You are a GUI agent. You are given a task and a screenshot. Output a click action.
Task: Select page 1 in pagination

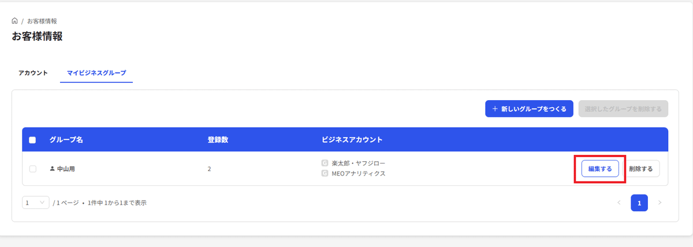[639, 203]
